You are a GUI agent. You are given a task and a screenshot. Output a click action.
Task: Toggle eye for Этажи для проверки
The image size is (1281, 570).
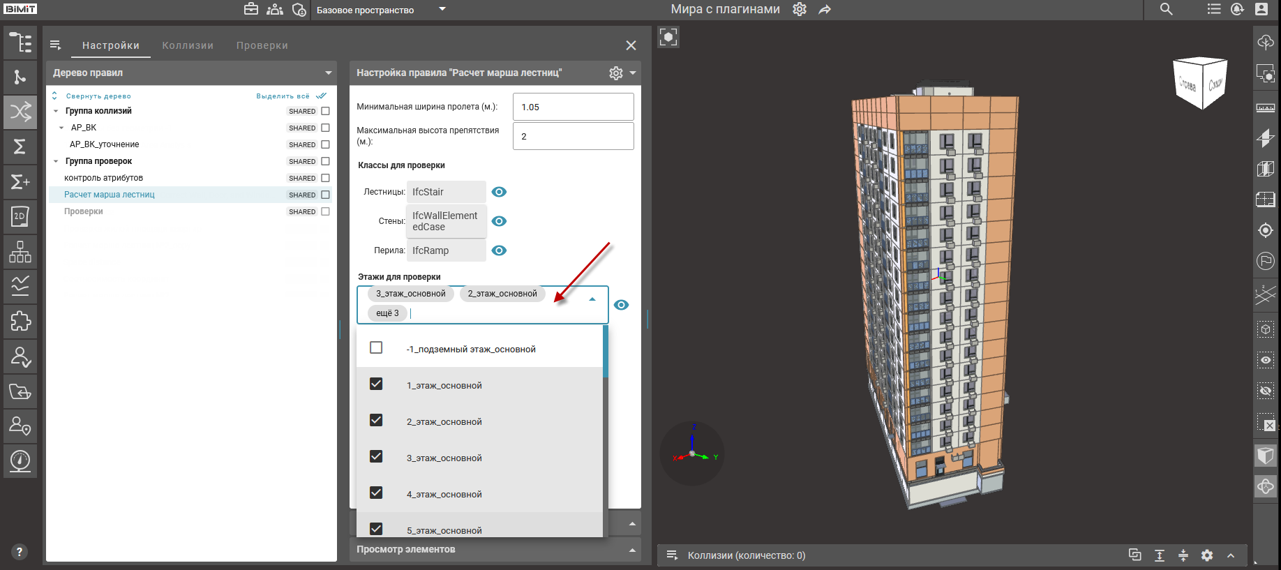pyautogui.click(x=621, y=305)
